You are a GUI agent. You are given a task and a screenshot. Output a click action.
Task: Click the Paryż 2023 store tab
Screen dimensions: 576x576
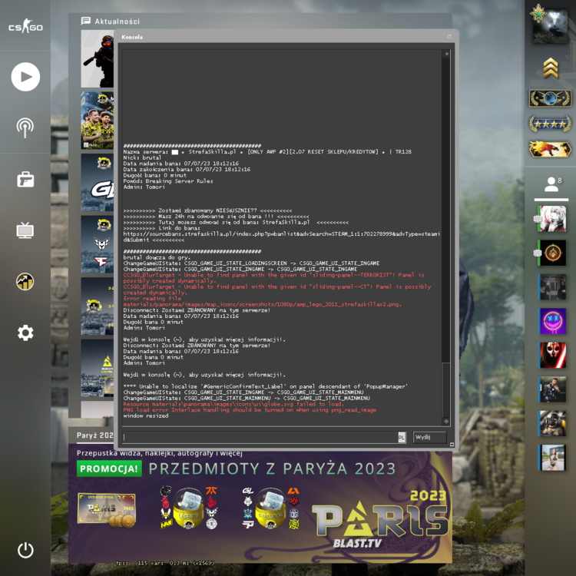tap(94, 435)
